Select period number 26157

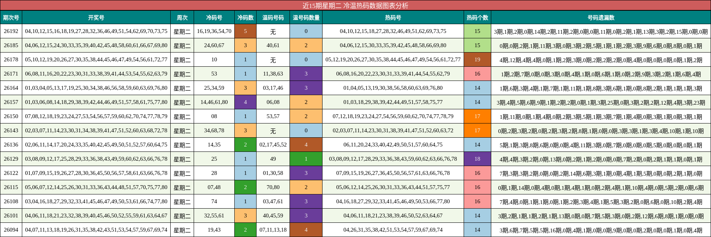(11, 102)
